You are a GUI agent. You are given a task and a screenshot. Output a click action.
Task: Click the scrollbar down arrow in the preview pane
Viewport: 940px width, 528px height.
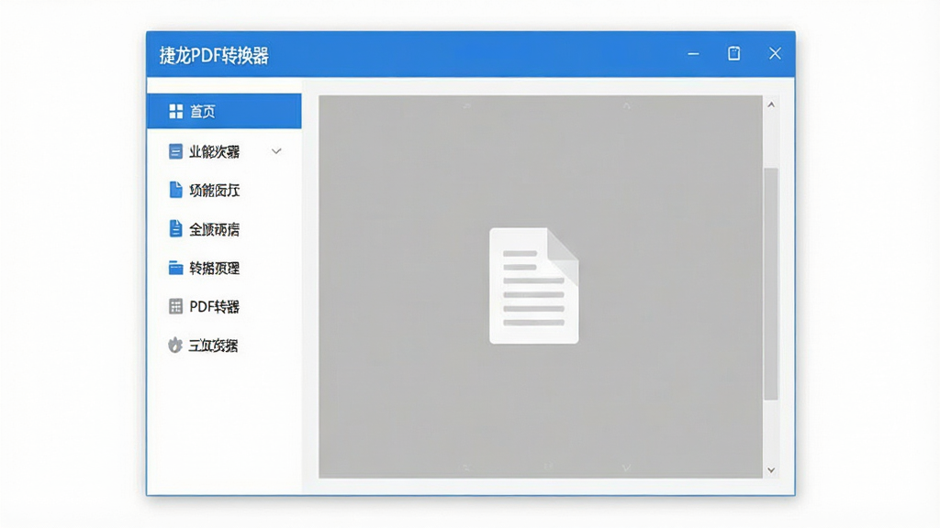point(771,470)
